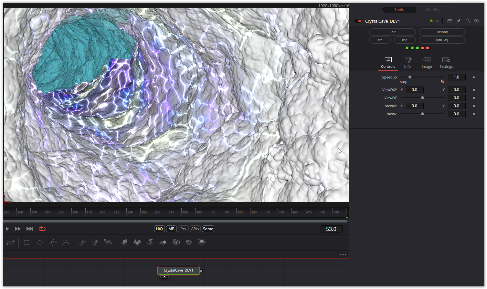Click the Reload button
487x289 pixels.
tap(442, 32)
